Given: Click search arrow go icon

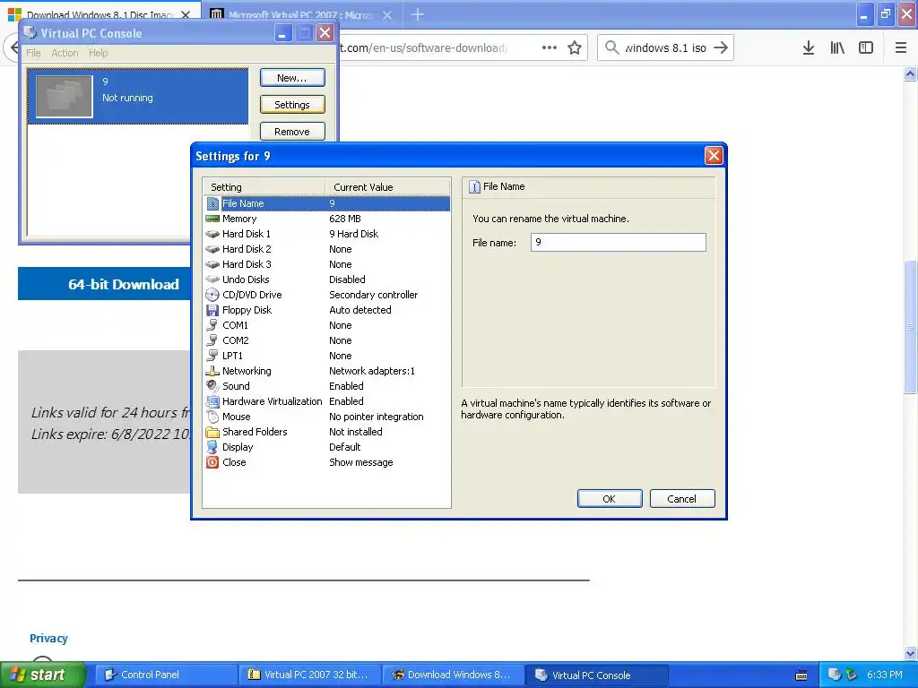Looking at the screenshot, I should pyautogui.click(x=722, y=48).
